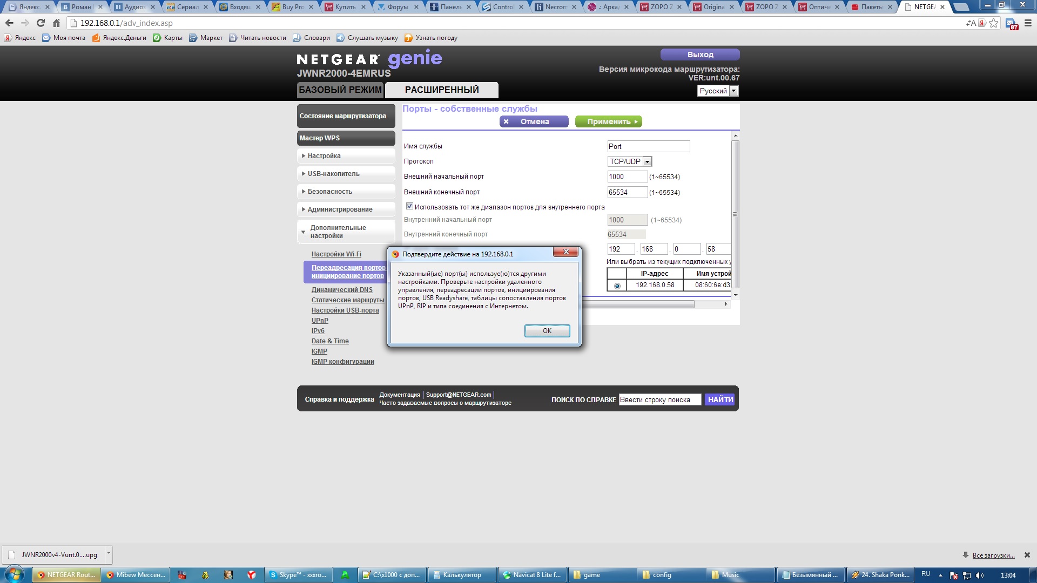This screenshot has width=1037, height=583.
Task: Open Skype from taskbar
Action: coord(298,575)
